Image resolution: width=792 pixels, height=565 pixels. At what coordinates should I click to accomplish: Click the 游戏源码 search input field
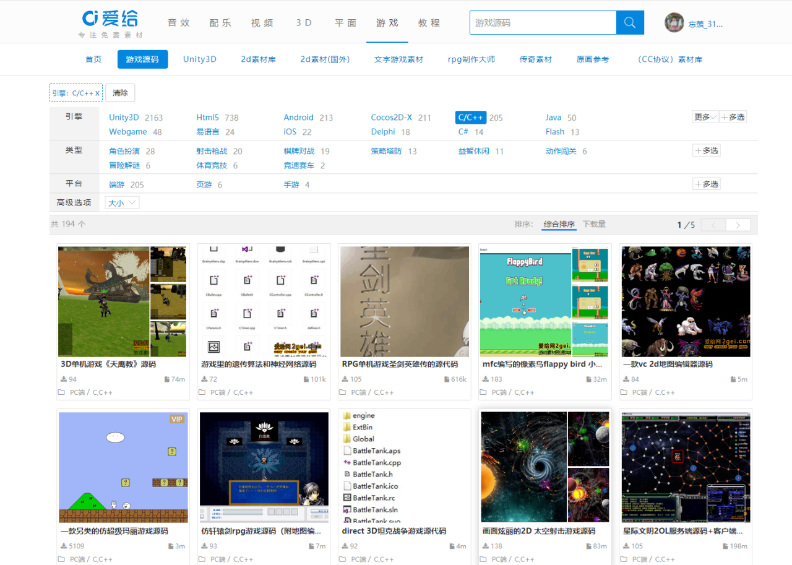[543, 23]
